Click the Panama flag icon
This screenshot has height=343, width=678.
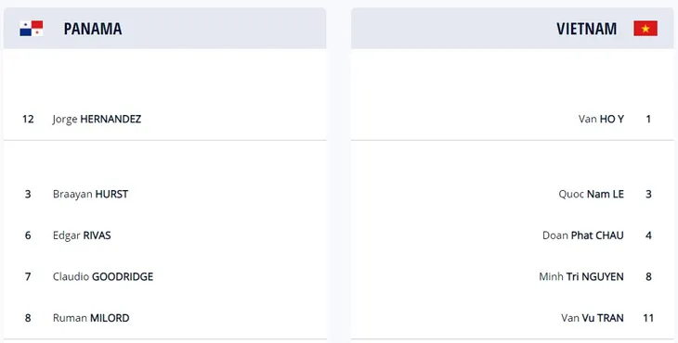click(32, 29)
